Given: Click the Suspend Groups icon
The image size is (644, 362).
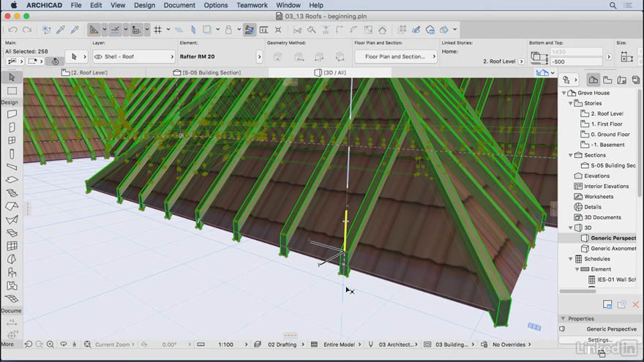Looking at the screenshot, I should pyautogui.click(x=249, y=29).
